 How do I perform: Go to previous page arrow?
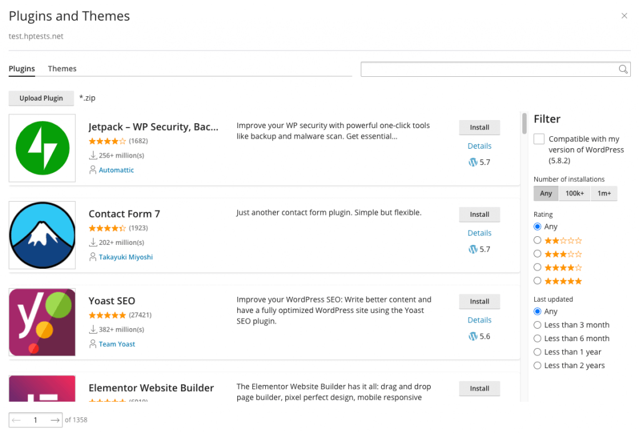(x=17, y=420)
